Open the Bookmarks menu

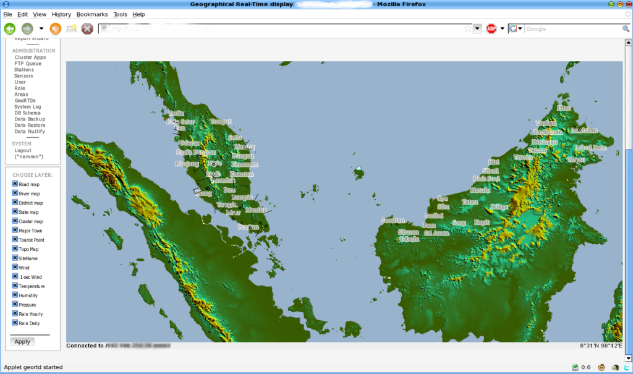[91, 14]
